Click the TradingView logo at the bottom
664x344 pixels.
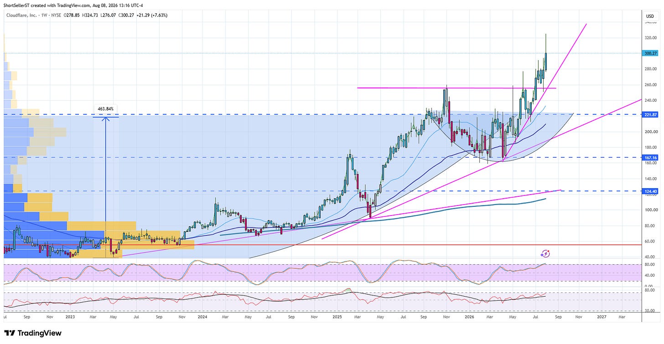click(33, 333)
